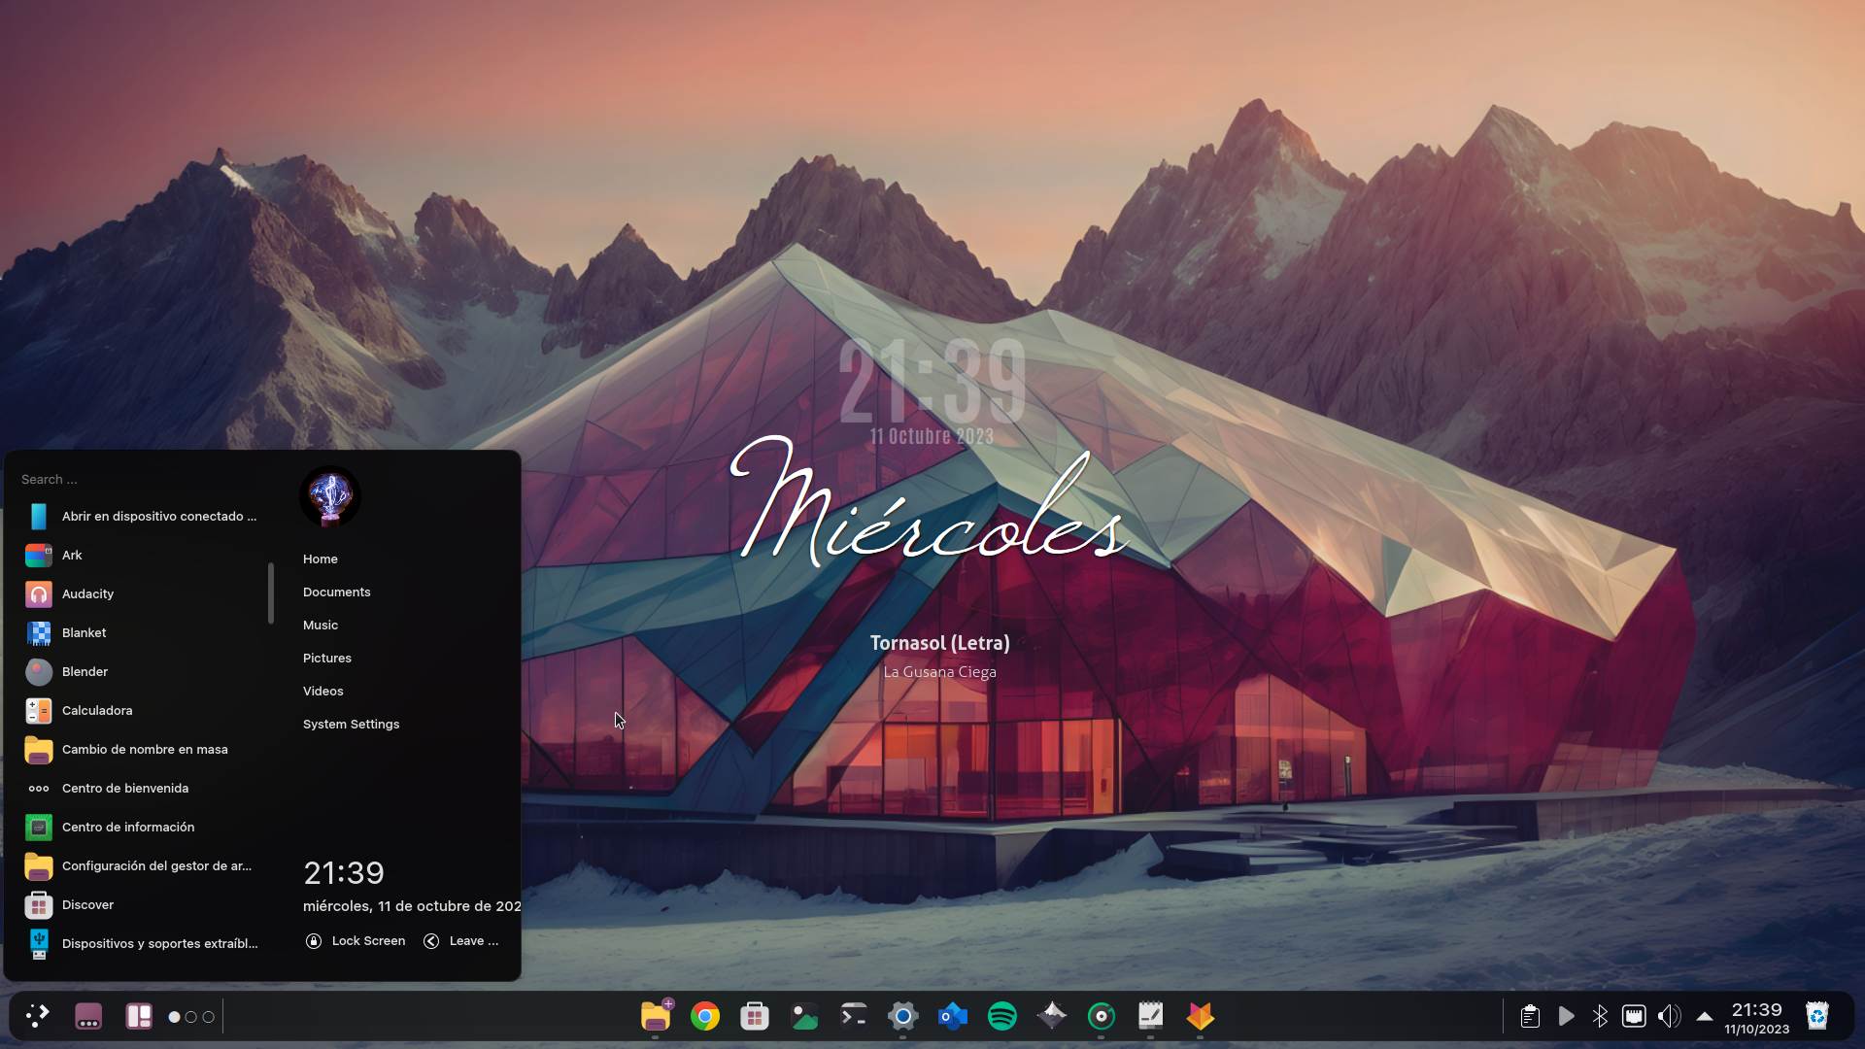This screenshot has height=1049, width=1865.
Task: Open the Discover store icon in dock
Action: point(755,1016)
